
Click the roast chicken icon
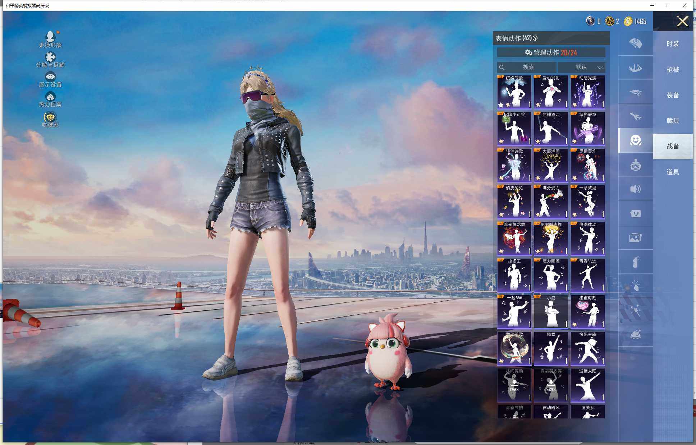(x=635, y=335)
